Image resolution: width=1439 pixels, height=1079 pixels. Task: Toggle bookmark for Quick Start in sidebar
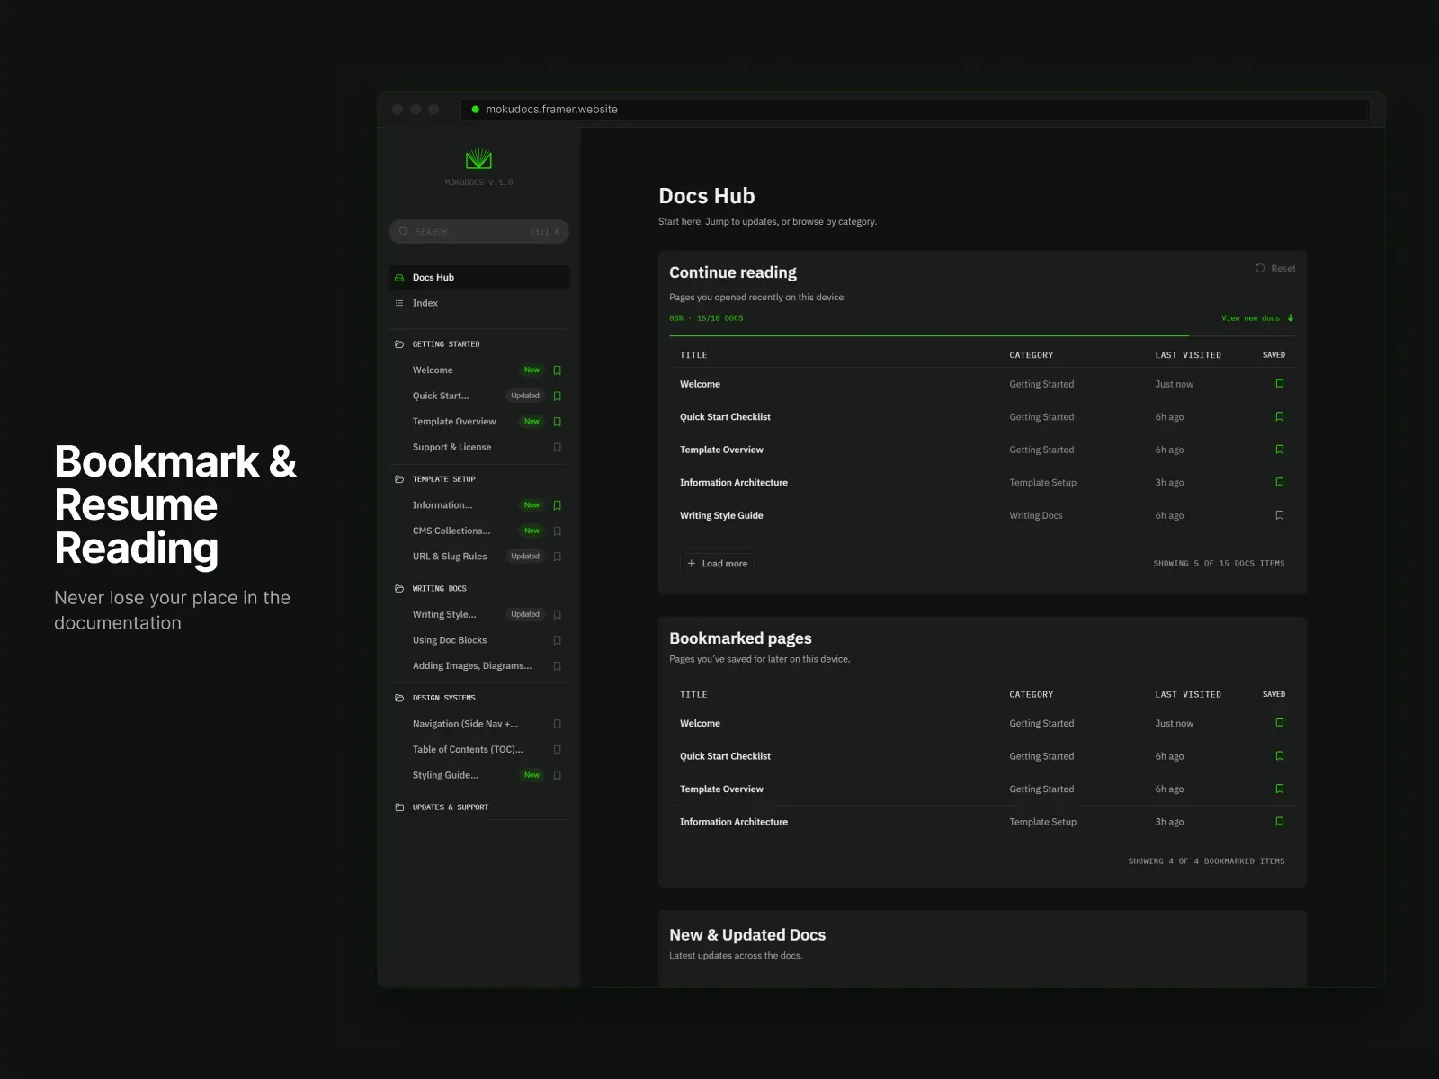pos(558,397)
